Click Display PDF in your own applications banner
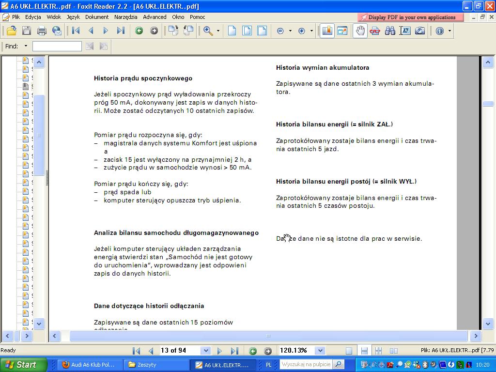Screen dimensions: 496x372 point(411,17)
